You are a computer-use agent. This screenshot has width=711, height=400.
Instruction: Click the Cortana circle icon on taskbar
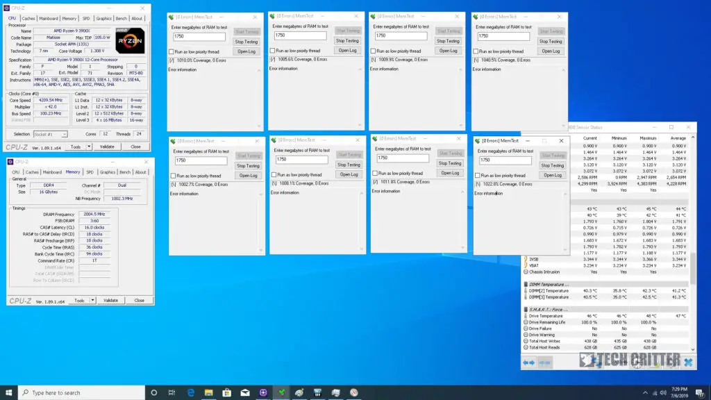tap(153, 392)
